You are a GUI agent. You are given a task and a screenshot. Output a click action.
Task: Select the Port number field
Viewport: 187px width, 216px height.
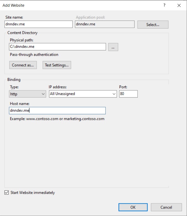tap(128, 94)
